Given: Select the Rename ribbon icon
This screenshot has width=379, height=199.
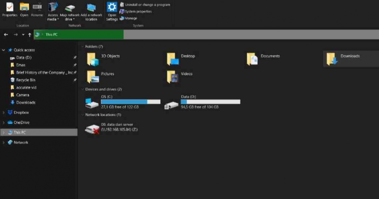Looking at the screenshot, I should pos(37,10).
